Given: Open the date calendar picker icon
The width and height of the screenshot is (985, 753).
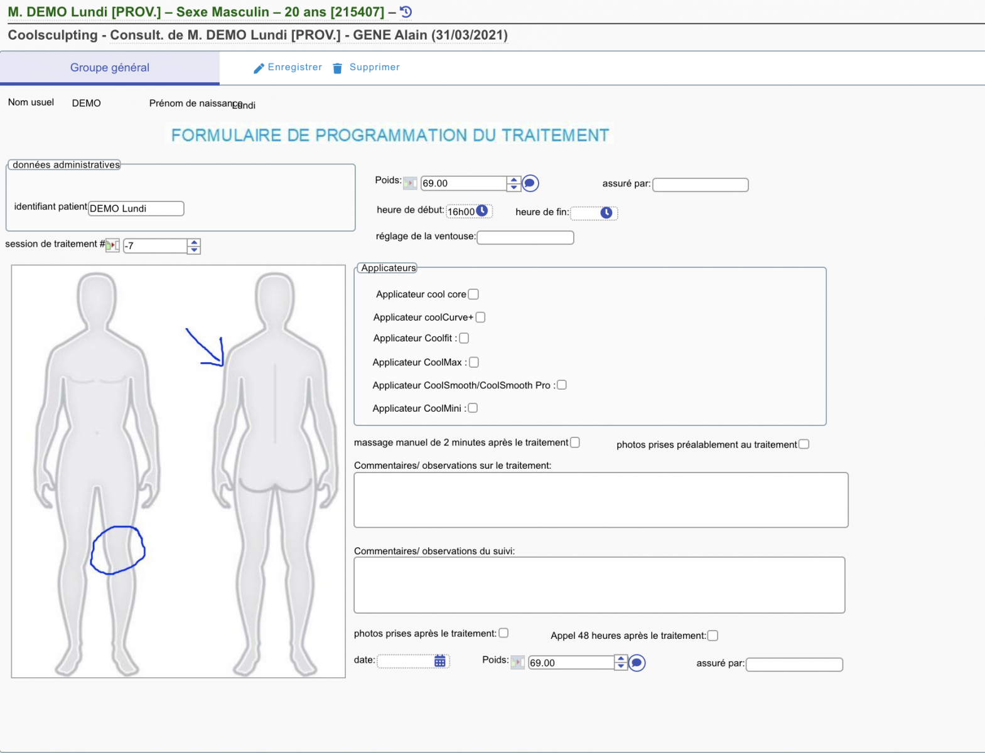Looking at the screenshot, I should pos(440,661).
